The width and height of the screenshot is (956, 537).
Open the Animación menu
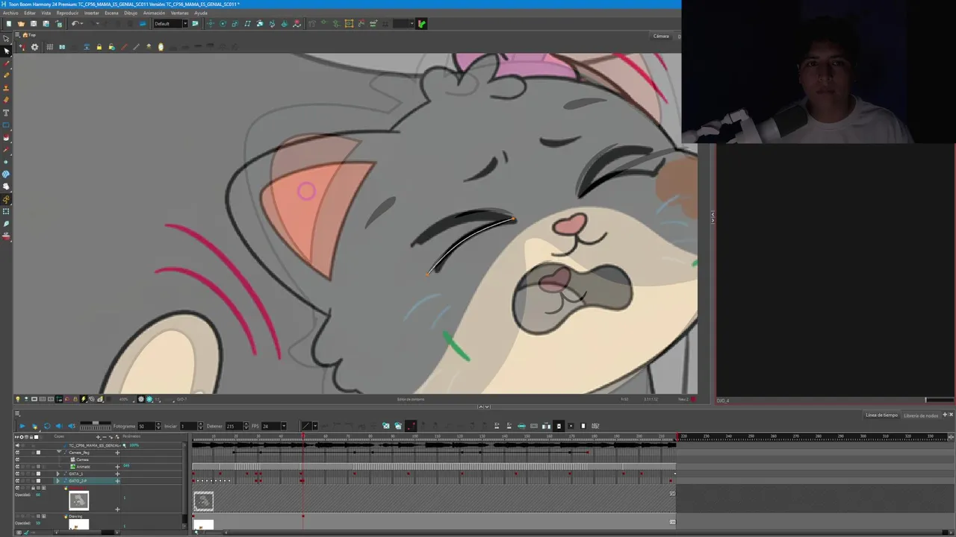click(154, 13)
